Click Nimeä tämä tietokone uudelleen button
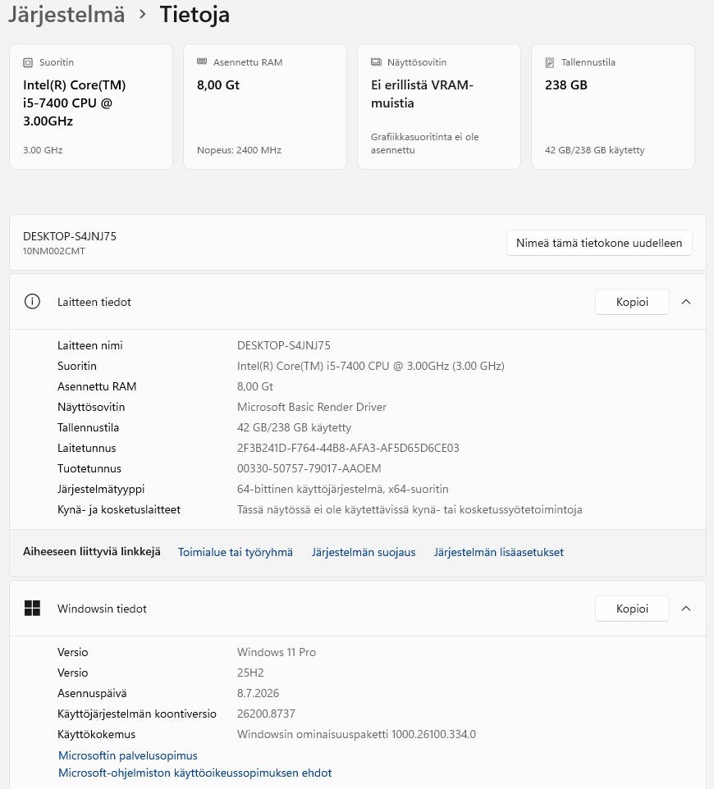The width and height of the screenshot is (714, 789). click(x=599, y=243)
